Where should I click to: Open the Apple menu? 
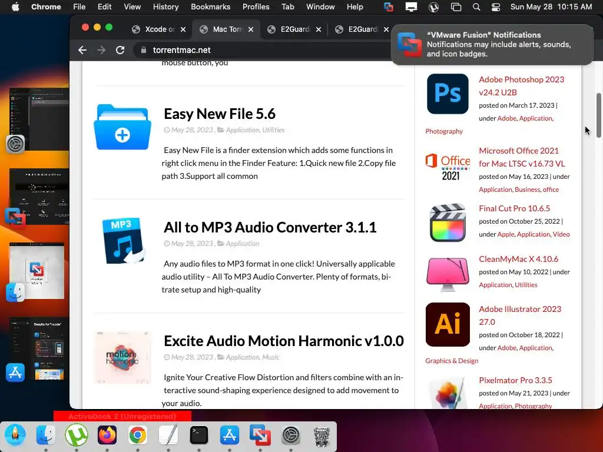15,6
